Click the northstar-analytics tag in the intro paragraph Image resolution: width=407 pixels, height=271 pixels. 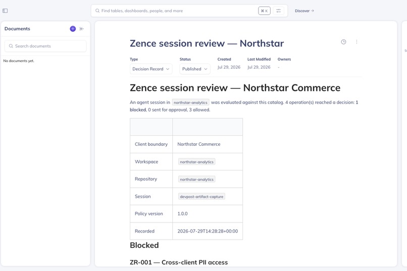pyautogui.click(x=190, y=102)
